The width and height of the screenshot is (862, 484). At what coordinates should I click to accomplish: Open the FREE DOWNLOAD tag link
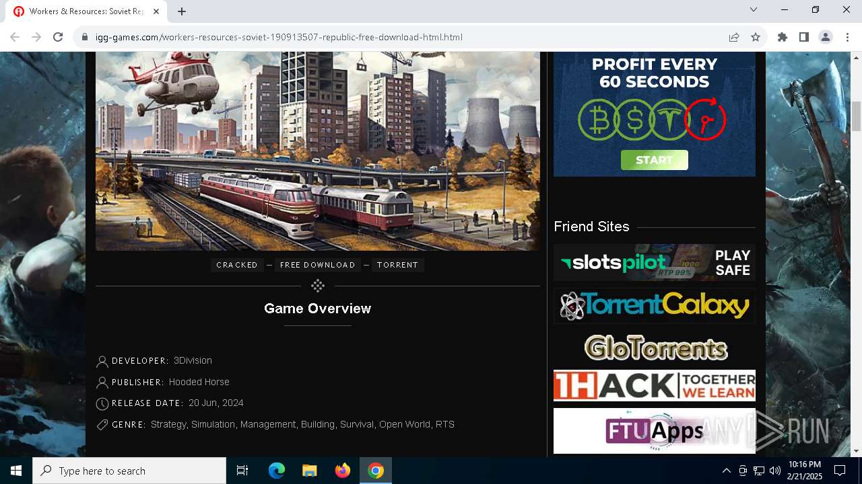[317, 265]
